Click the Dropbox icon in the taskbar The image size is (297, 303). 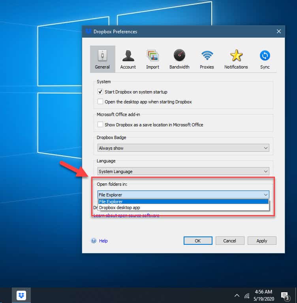tap(21, 295)
